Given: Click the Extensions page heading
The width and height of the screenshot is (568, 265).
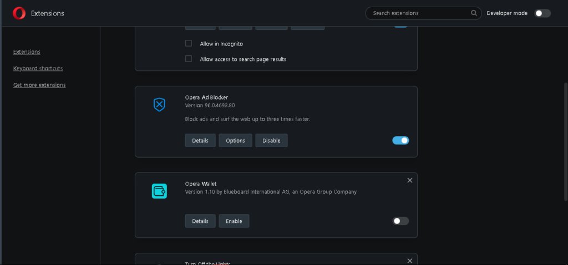Looking at the screenshot, I should [x=48, y=13].
